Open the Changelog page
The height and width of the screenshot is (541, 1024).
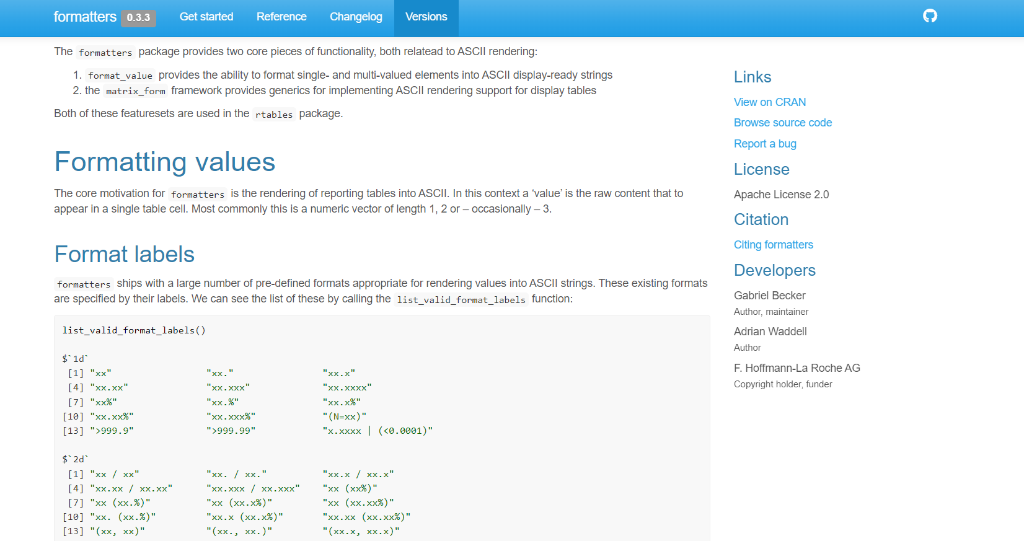pos(356,17)
